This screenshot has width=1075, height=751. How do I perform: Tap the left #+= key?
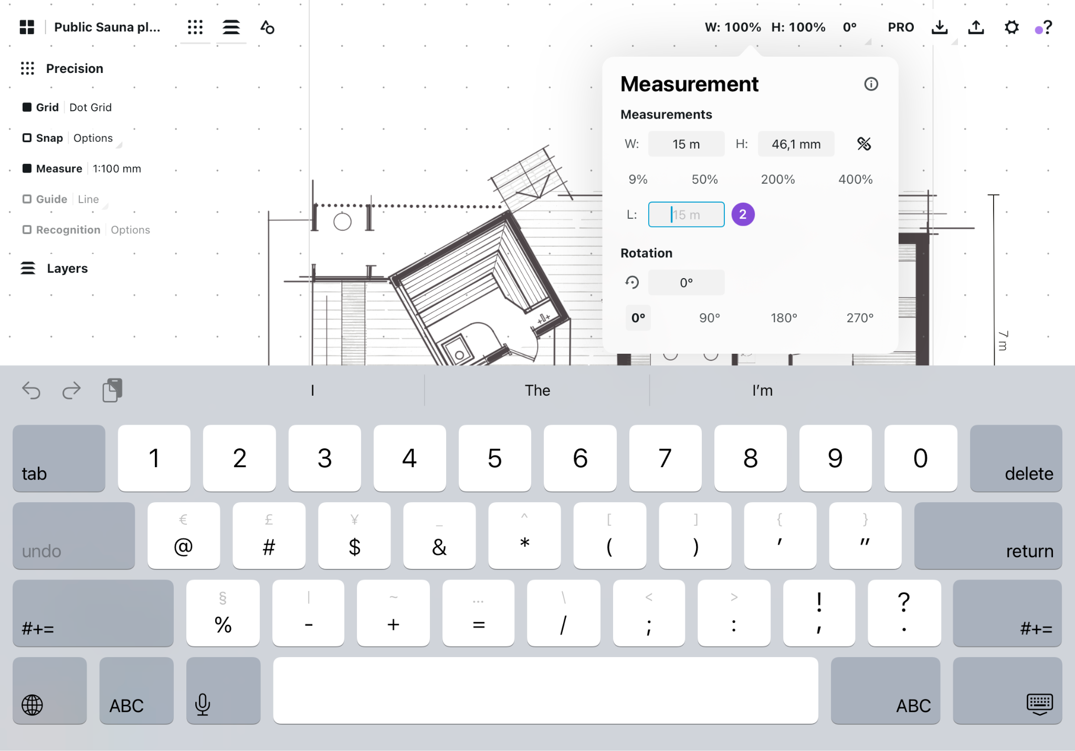(x=93, y=613)
